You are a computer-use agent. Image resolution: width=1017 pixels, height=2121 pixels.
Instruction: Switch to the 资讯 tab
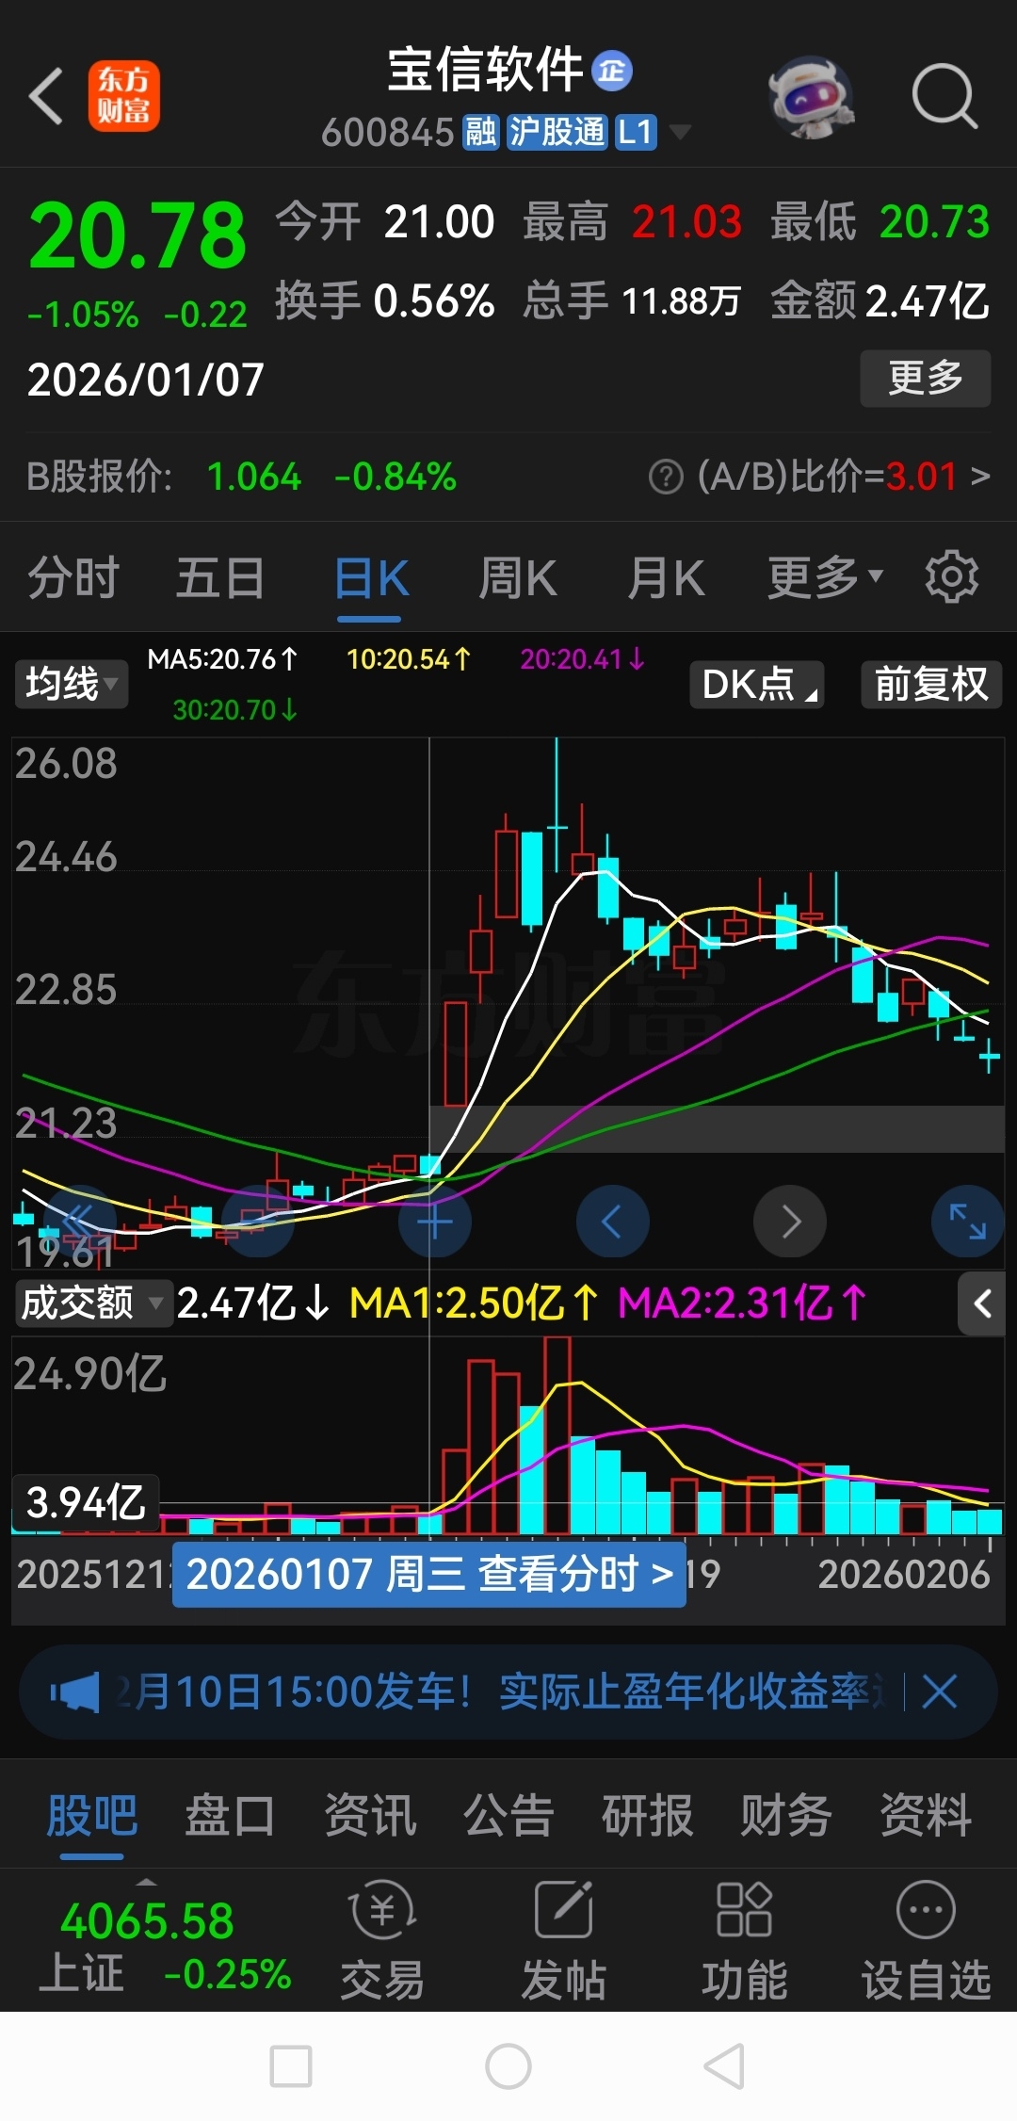pos(370,1816)
